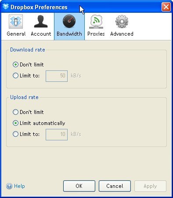Viewport: 173px width, 198px height.
Task: Click the Download rate group heading
Action: [x=28, y=50]
